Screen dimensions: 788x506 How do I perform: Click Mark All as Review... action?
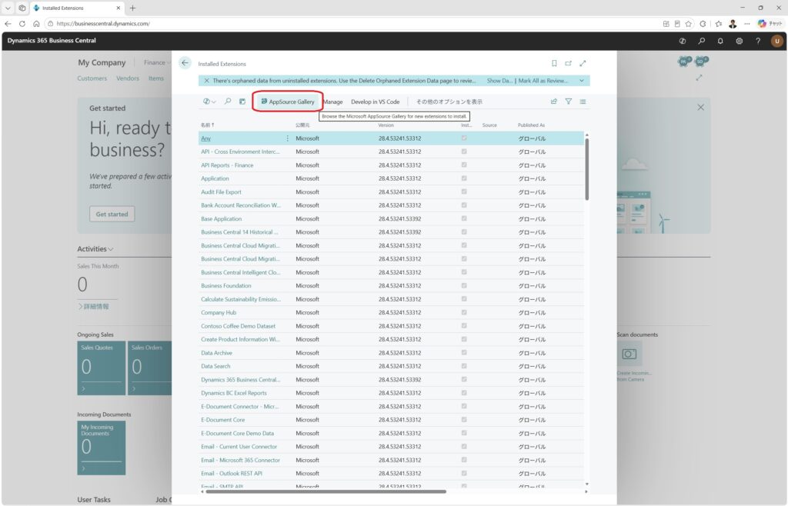(543, 80)
